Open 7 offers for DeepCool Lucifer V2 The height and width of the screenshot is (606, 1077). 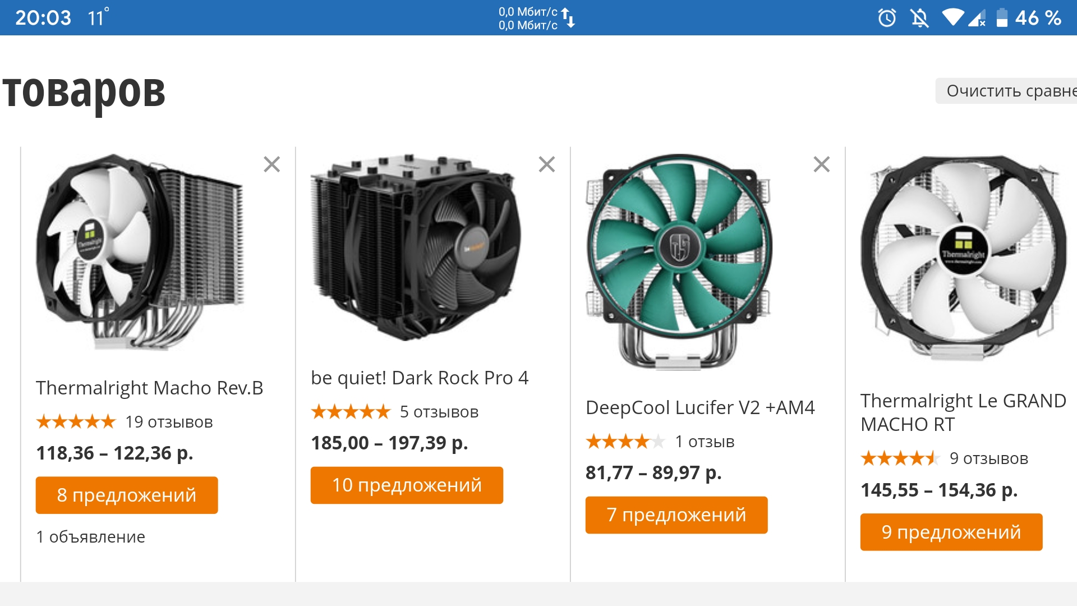click(x=676, y=515)
